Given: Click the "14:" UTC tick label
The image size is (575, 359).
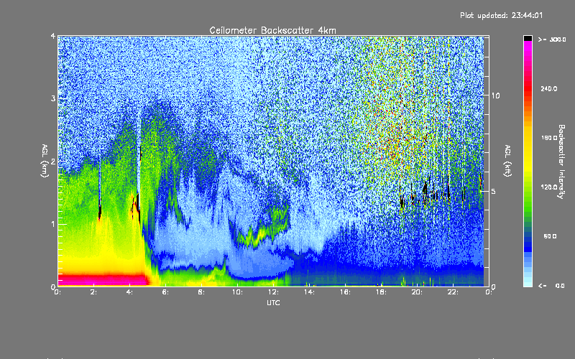Looking at the screenshot, I should 309,292.
